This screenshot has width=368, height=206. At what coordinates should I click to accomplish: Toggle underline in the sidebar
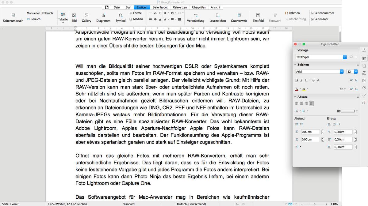click(x=306, y=80)
